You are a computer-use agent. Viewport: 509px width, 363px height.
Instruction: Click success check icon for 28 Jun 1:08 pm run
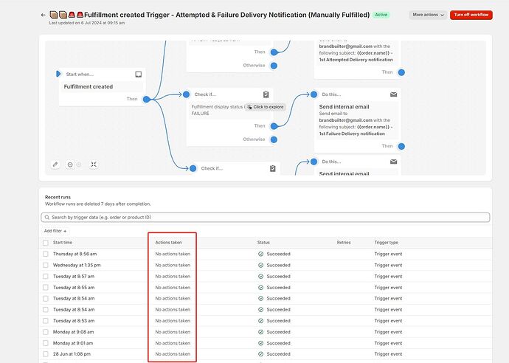click(260, 354)
